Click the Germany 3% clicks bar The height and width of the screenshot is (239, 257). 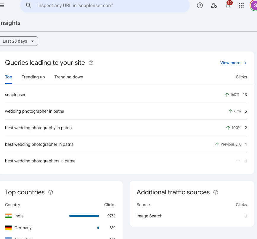point(98,228)
